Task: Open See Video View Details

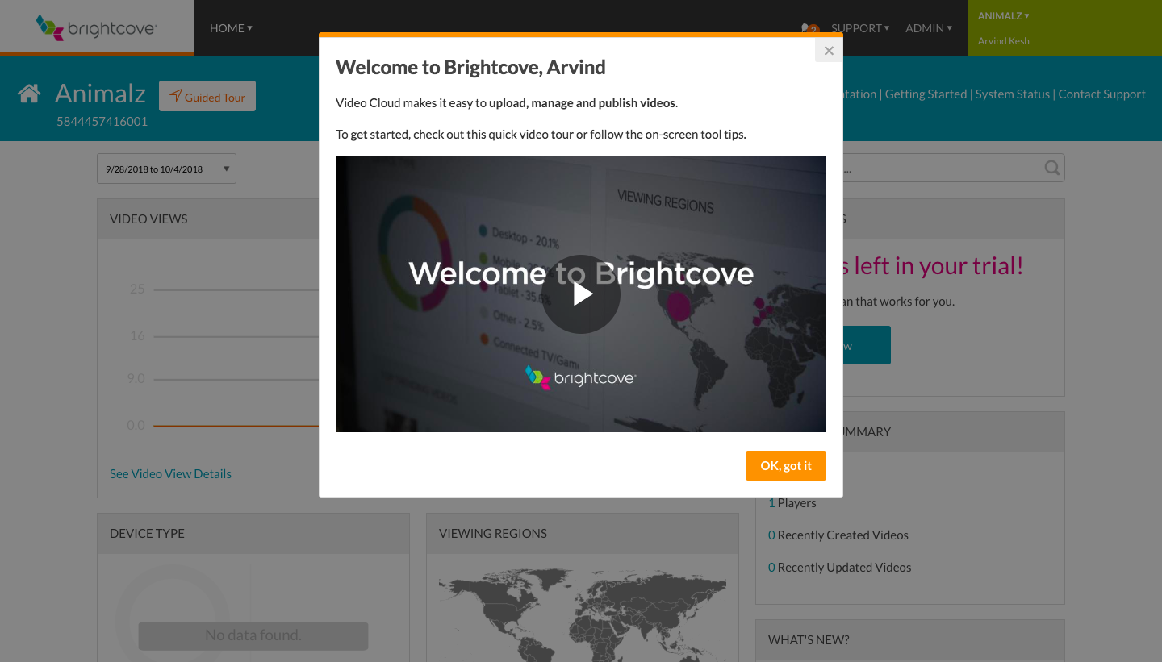Action: click(x=170, y=473)
